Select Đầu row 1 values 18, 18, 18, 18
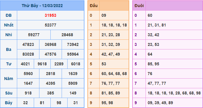203x108 pixels. coord(114,25)
